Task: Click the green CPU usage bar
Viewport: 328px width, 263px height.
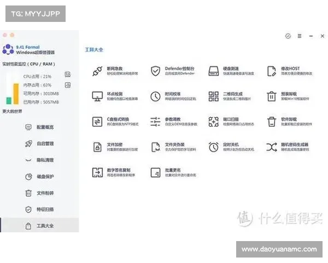Action: pos(9,101)
